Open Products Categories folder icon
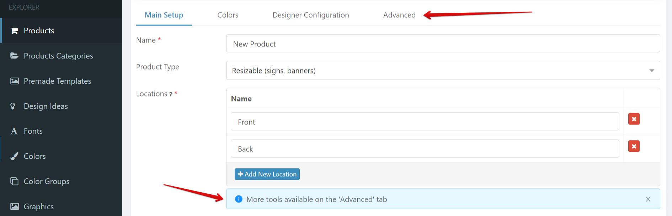This screenshot has width=672, height=216. click(x=14, y=56)
